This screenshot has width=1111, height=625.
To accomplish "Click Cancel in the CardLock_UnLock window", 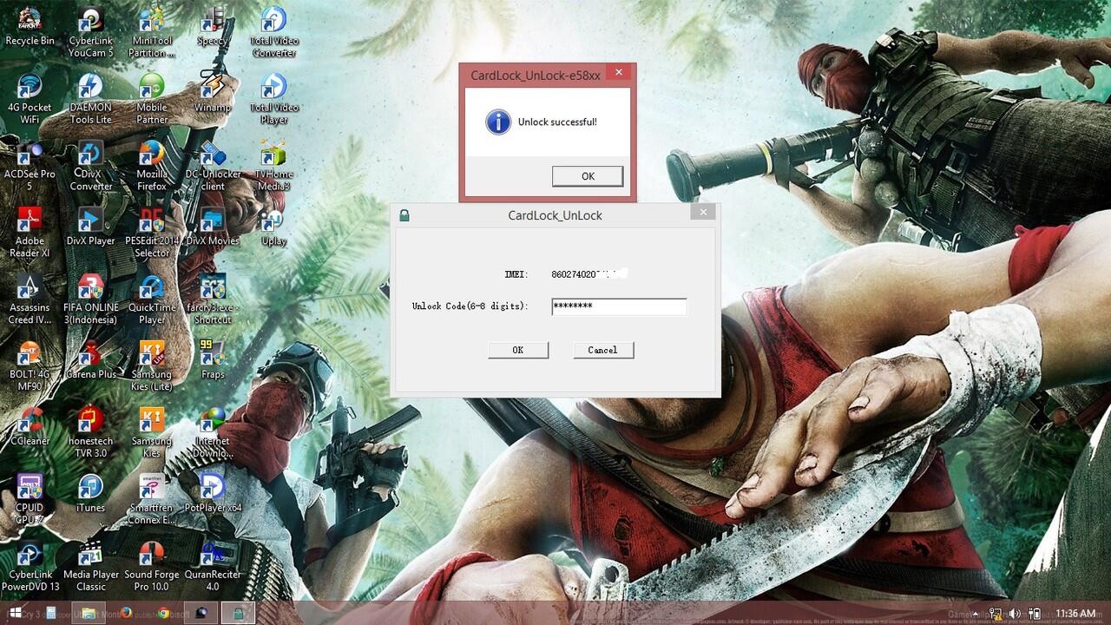I will click(x=603, y=350).
